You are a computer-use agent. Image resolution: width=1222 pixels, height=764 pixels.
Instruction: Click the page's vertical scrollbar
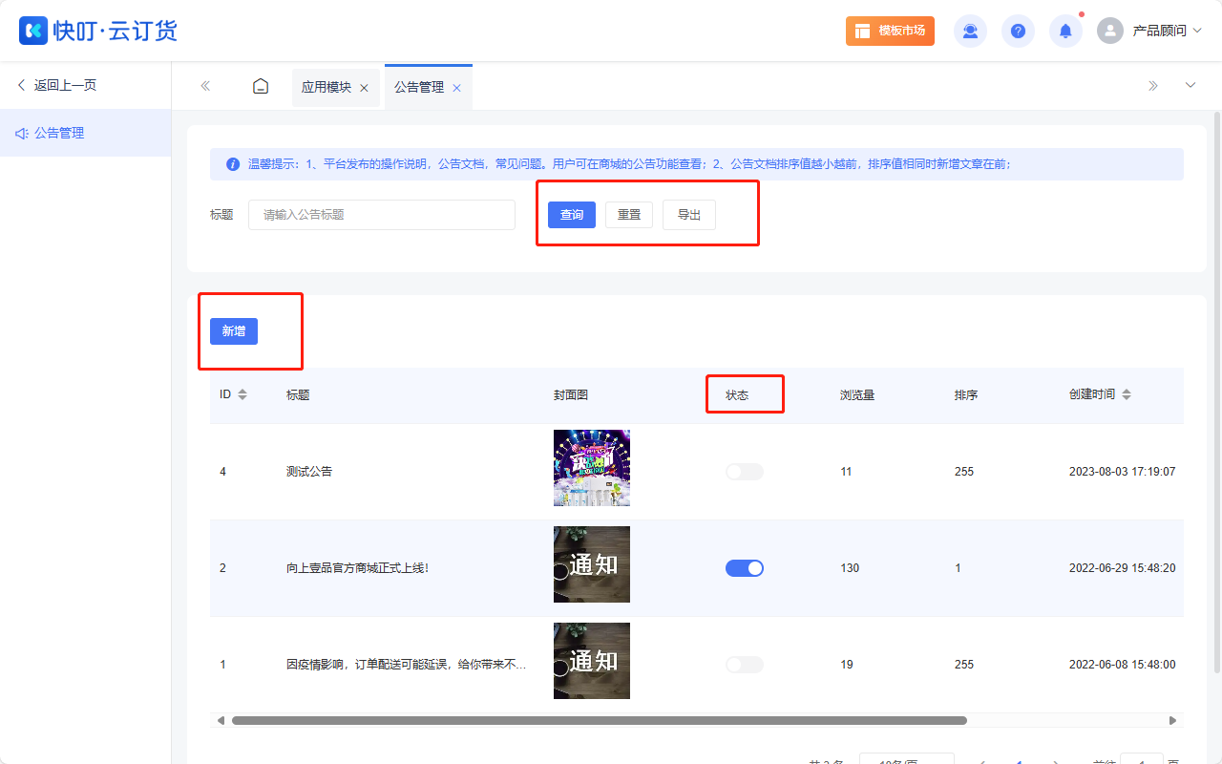(1216, 392)
